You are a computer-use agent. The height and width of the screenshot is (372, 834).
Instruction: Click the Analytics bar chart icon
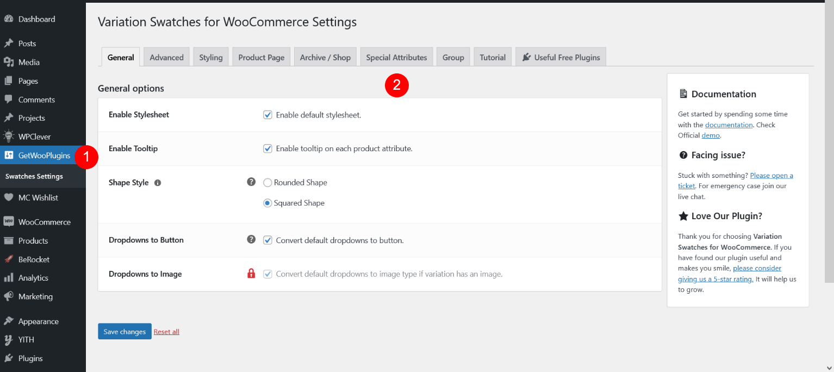[9, 278]
